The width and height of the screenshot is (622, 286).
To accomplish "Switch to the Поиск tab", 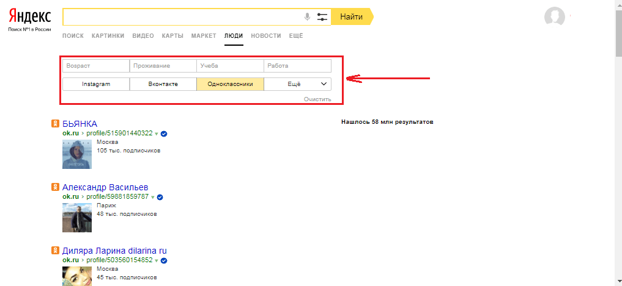I will [73, 36].
